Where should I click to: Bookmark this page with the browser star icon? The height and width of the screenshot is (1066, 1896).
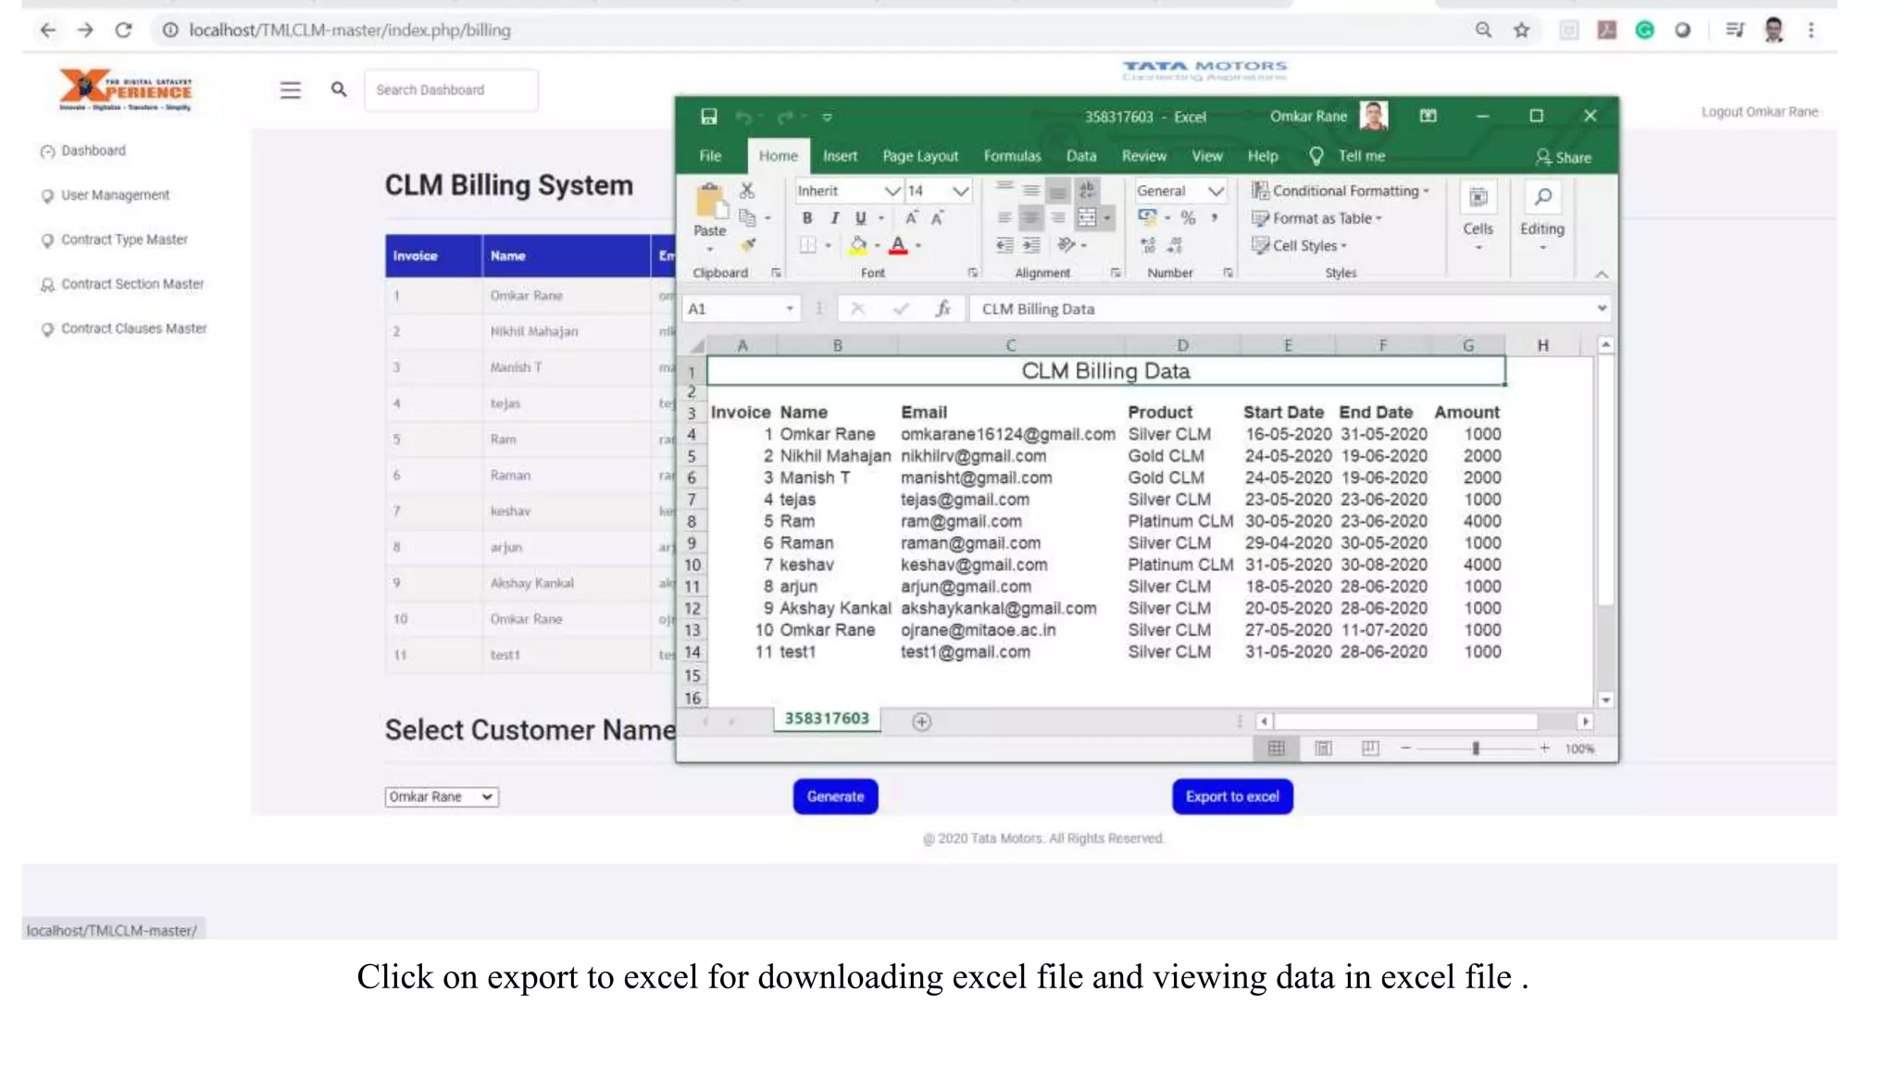click(x=1521, y=31)
